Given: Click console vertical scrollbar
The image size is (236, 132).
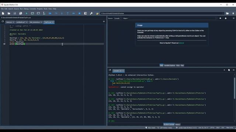Looking at the screenshot, I should click(x=235, y=88).
